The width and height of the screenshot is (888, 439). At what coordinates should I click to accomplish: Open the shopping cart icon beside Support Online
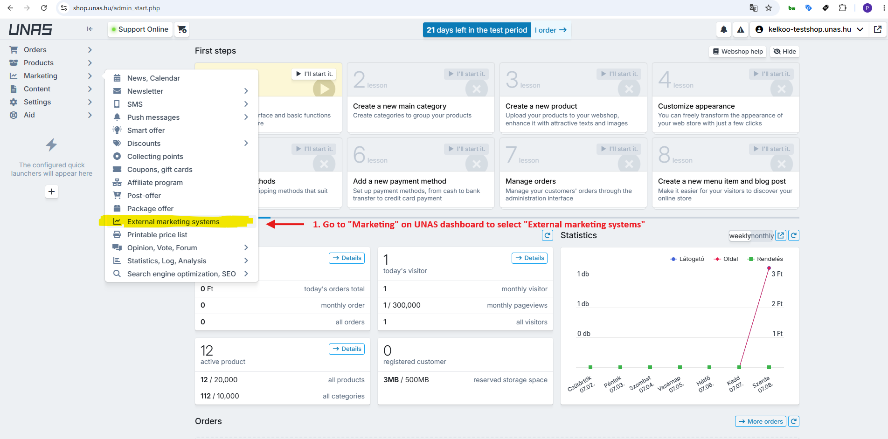coord(182,29)
